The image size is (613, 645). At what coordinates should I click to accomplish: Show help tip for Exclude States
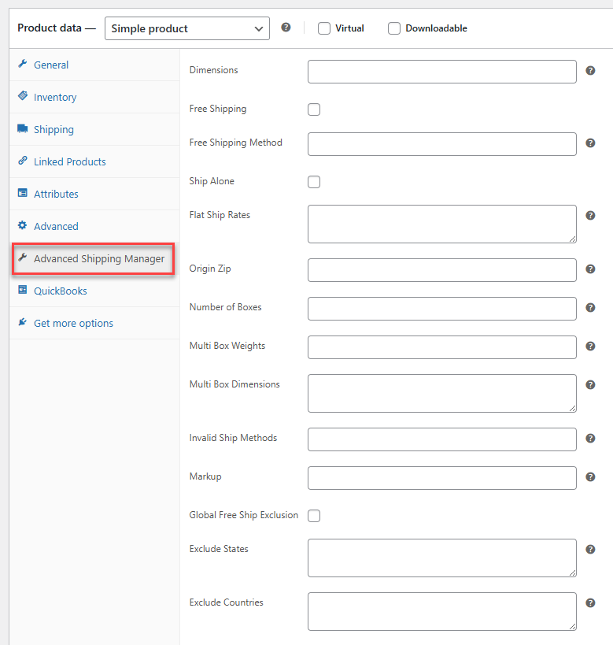[590, 550]
